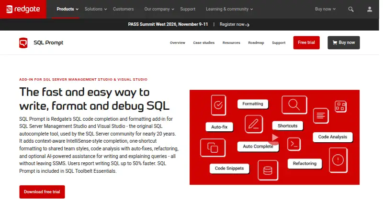383x210 pixels.
Task: Click the Formatting label in video
Action: tap(253, 104)
